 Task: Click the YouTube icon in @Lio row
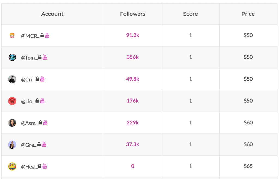pyautogui.click(x=42, y=101)
